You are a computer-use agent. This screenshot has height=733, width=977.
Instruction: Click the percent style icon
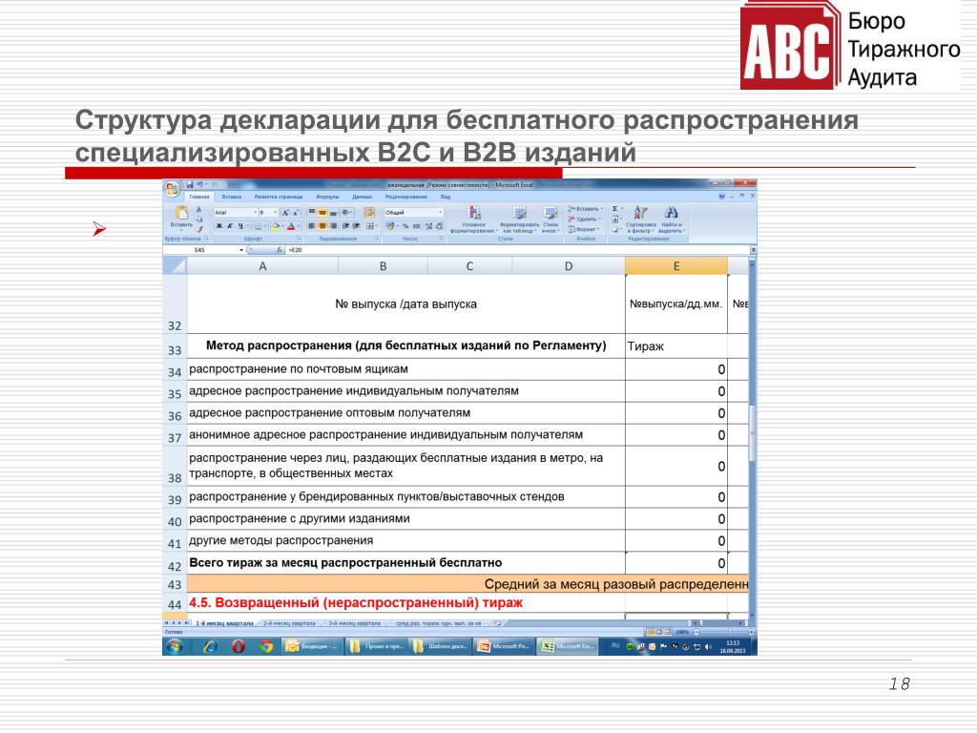pyautogui.click(x=405, y=225)
